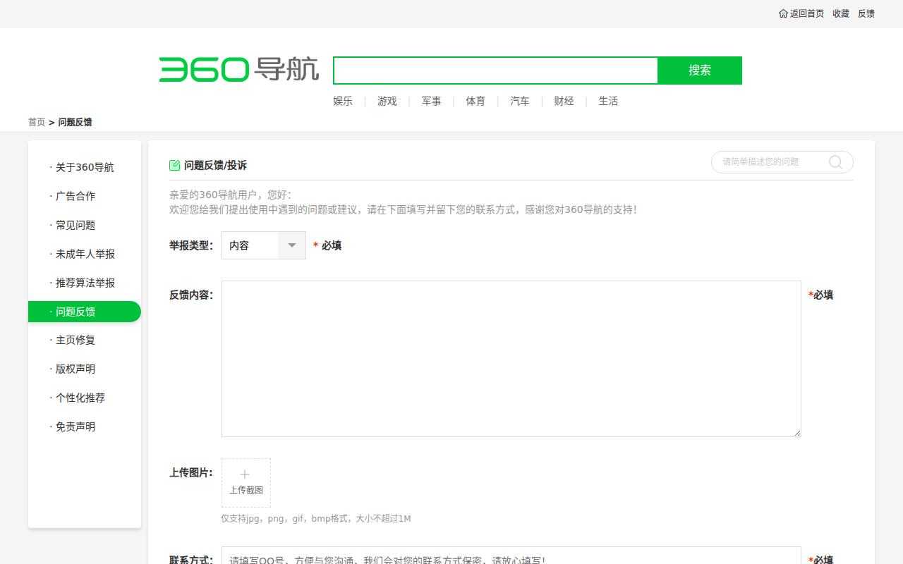Screen dimensions: 903x564
Task: Click the 收藏 link in the top bar
Action: point(840,13)
